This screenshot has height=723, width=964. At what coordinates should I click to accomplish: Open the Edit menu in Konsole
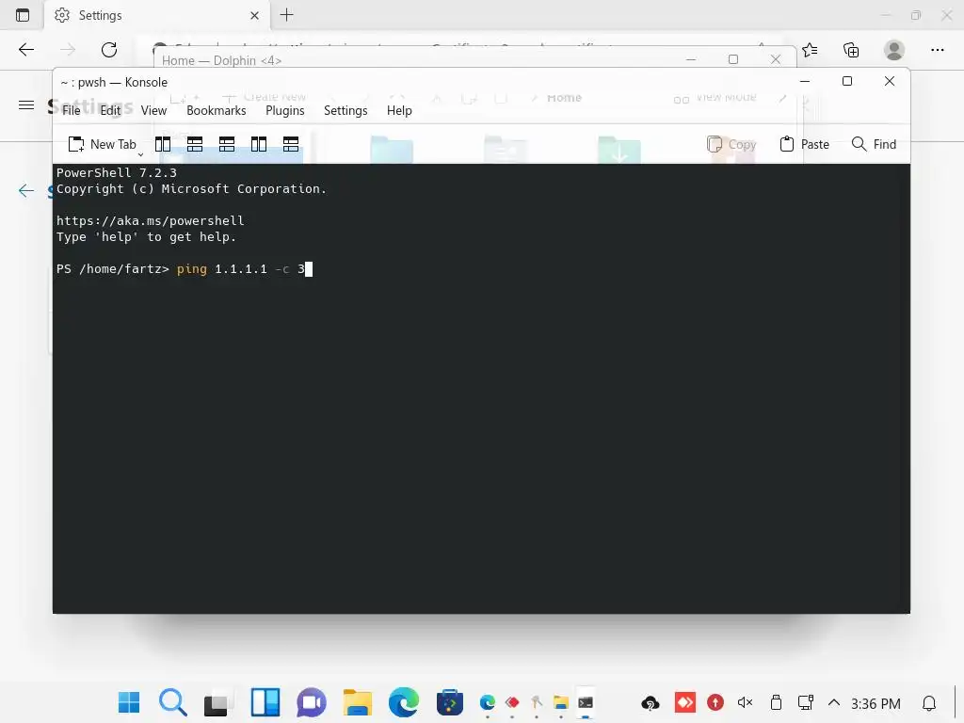(110, 111)
